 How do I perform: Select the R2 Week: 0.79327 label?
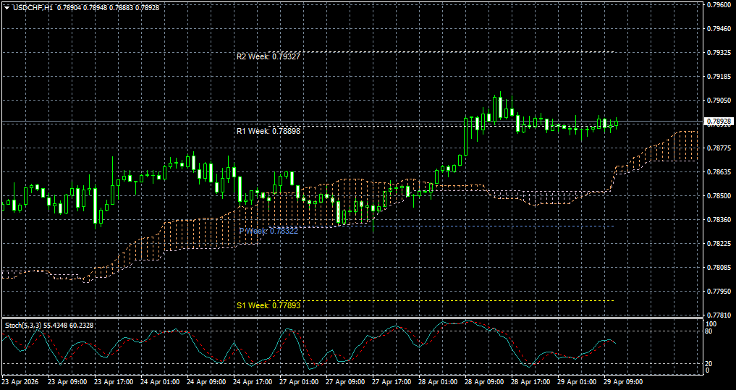coord(268,56)
